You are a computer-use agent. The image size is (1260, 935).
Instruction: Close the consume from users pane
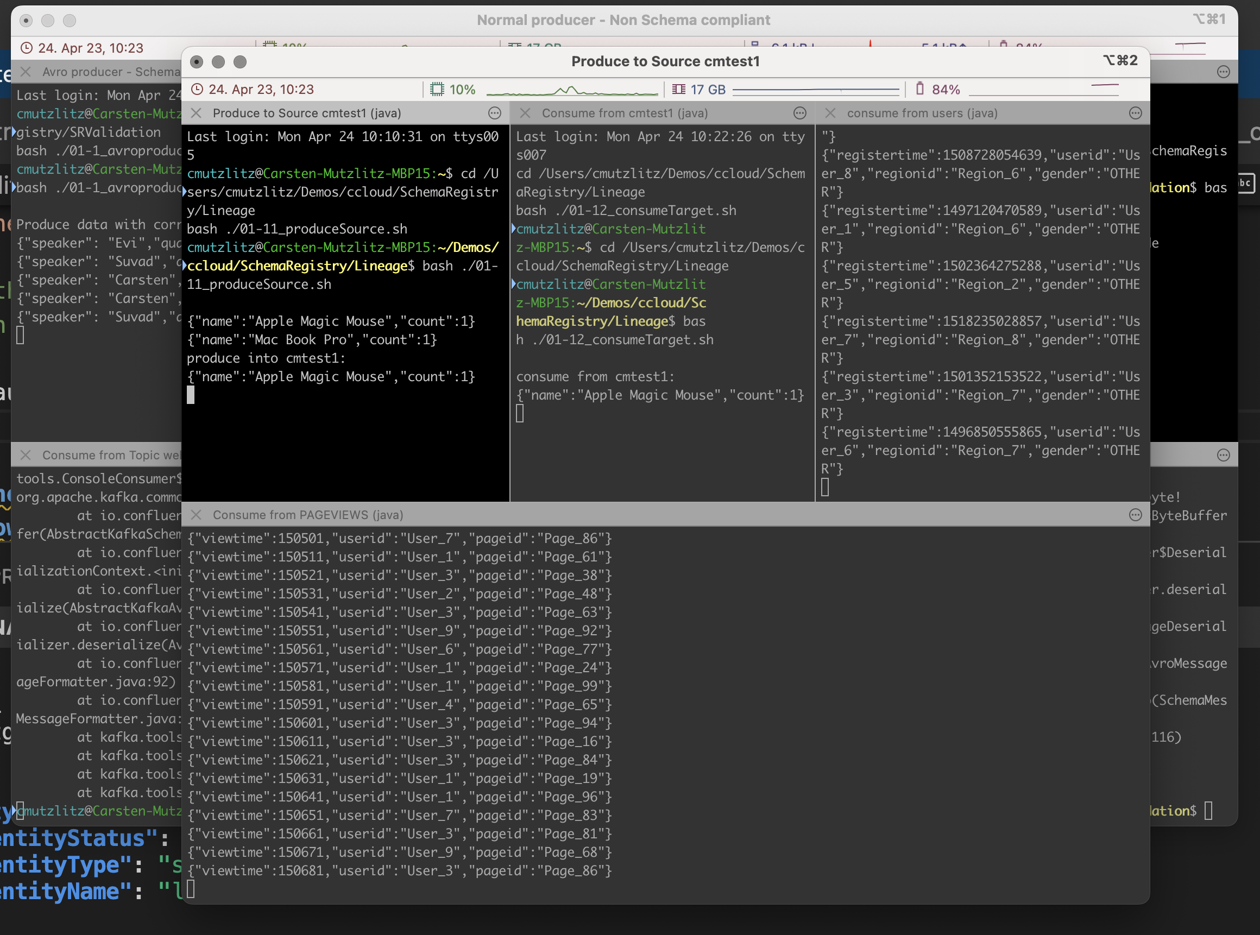(x=830, y=113)
